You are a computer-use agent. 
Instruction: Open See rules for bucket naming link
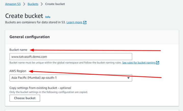point(139,63)
